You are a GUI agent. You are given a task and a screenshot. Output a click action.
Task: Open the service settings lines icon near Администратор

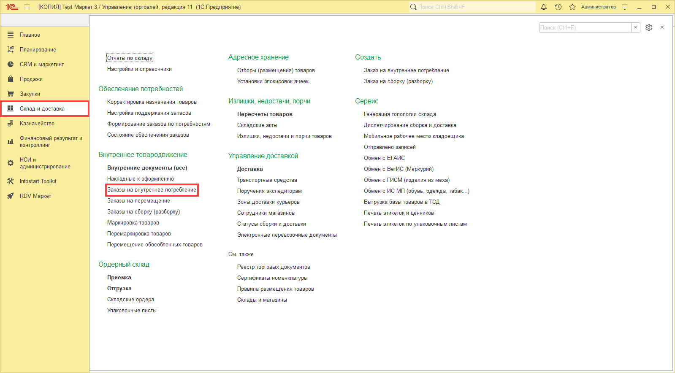pos(625,7)
